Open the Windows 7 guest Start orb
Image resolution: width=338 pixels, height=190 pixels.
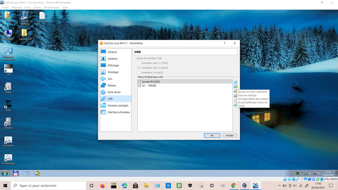(x=5, y=174)
